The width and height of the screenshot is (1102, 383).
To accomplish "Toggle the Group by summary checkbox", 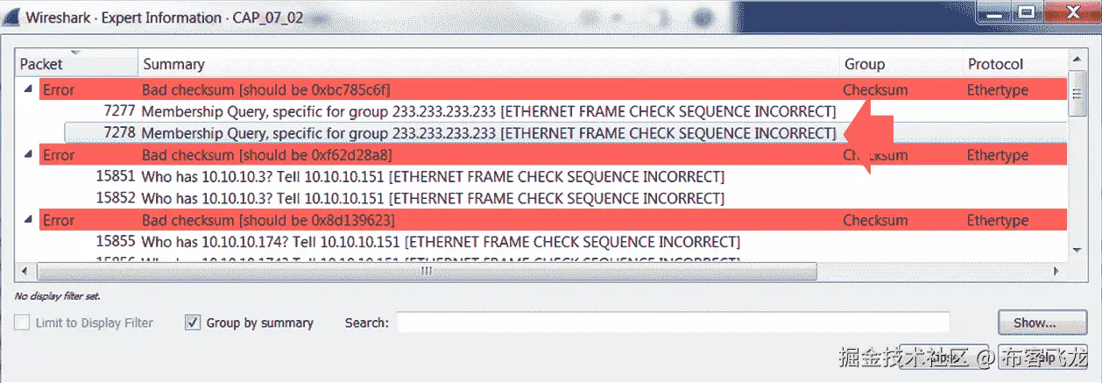I will (x=193, y=323).
